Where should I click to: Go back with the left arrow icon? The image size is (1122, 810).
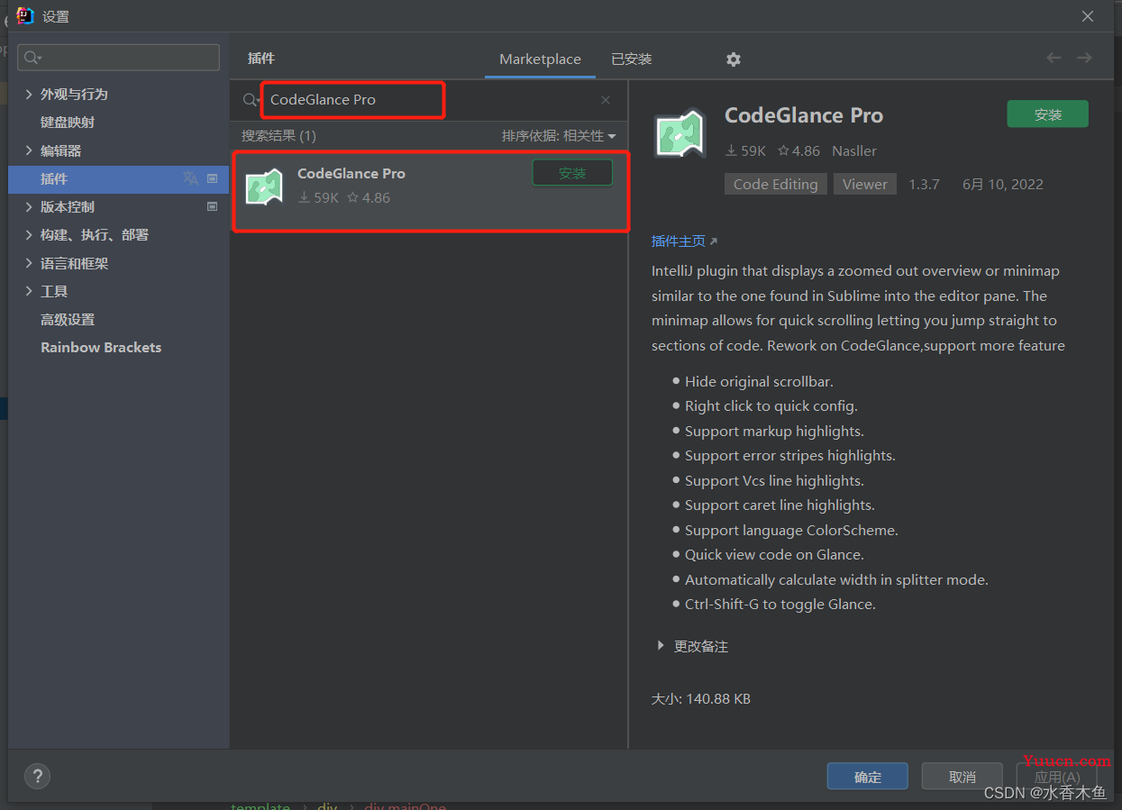pyautogui.click(x=1054, y=58)
